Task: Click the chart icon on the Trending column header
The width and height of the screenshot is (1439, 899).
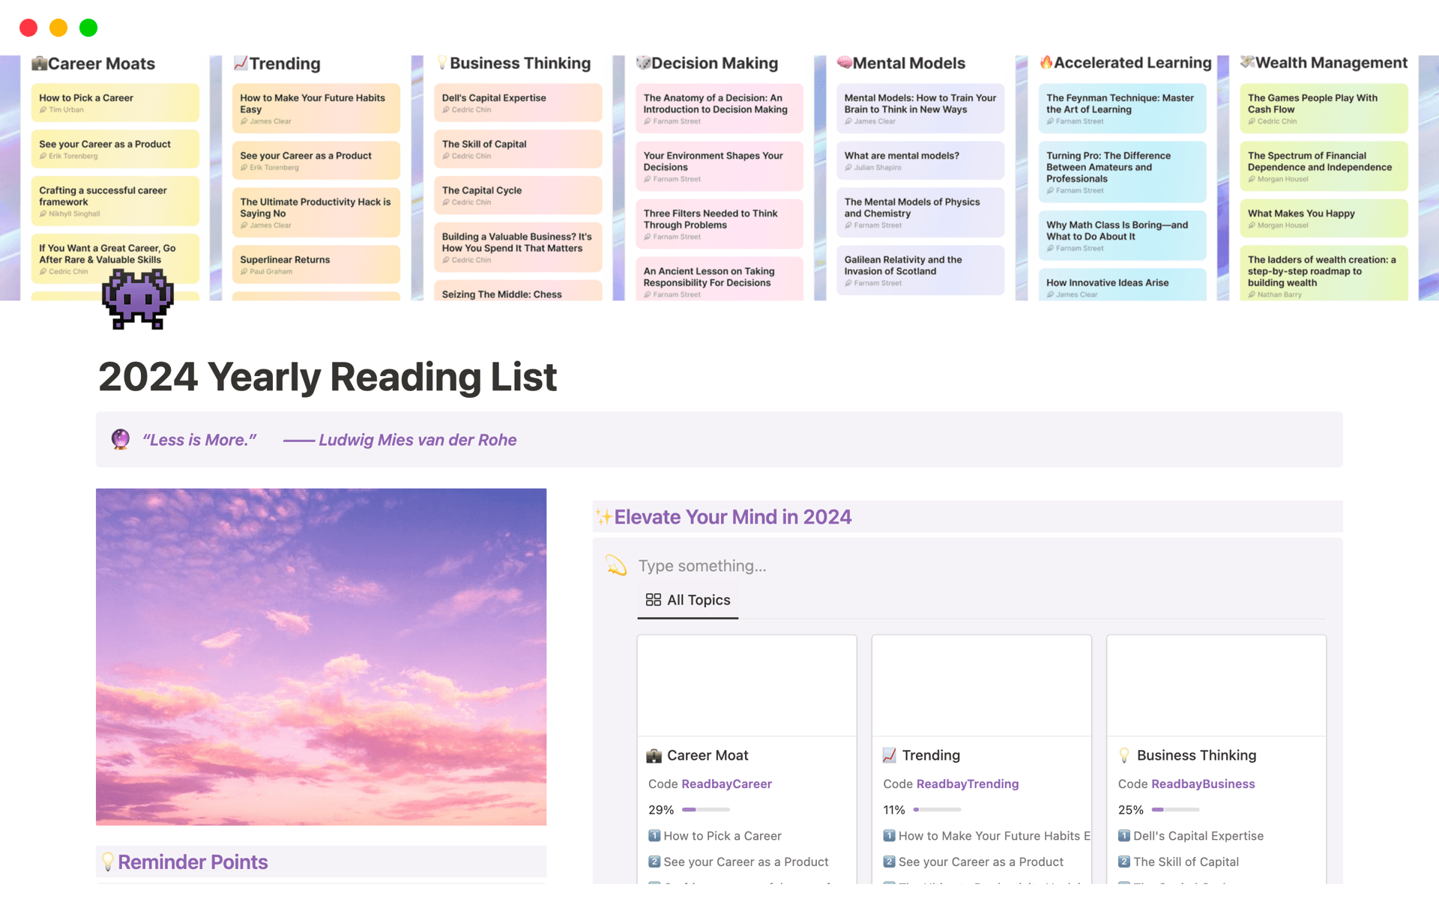Action: [240, 64]
